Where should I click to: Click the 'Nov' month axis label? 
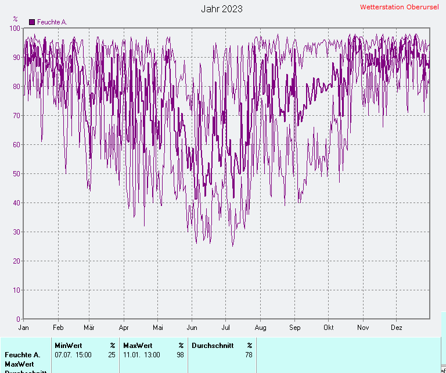pyautogui.click(x=363, y=328)
